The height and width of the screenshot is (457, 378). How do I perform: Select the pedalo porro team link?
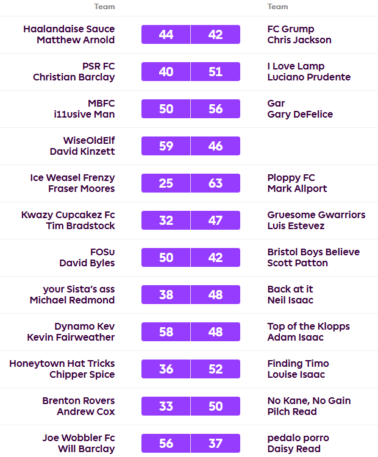(298, 438)
